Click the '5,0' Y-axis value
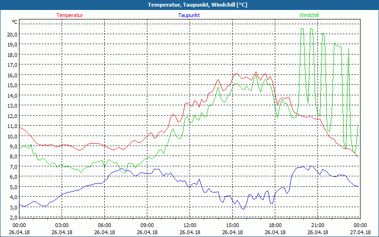The height and width of the screenshot is (237, 379). click(x=13, y=187)
